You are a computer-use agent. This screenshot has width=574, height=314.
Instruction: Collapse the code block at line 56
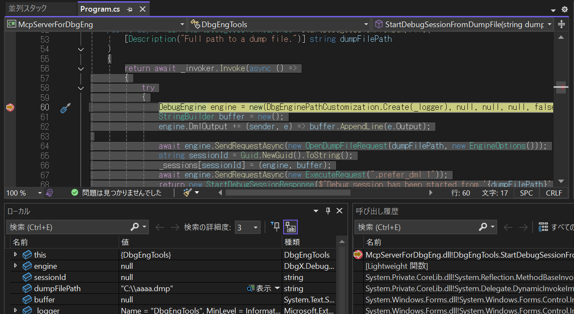pos(81,68)
